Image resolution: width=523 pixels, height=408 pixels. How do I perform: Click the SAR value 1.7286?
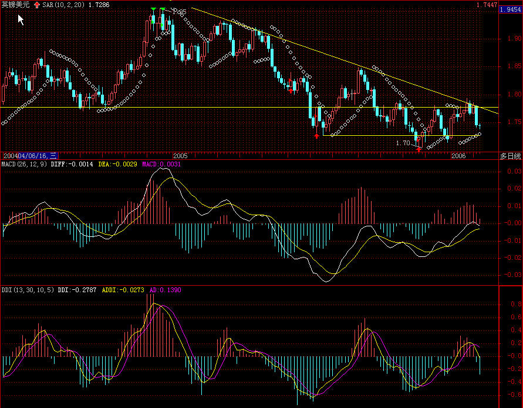[x=99, y=5]
